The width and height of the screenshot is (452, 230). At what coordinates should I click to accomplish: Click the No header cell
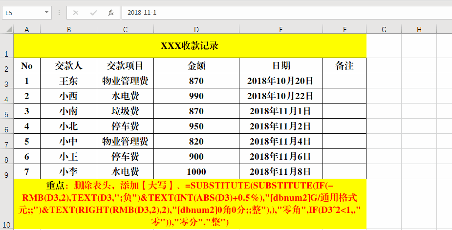(27, 65)
